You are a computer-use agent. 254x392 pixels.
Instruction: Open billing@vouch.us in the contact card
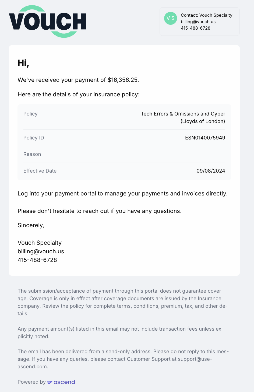coord(198,22)
